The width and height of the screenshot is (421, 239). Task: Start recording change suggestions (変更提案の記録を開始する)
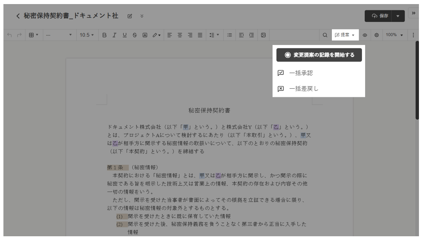pos(319,55)
